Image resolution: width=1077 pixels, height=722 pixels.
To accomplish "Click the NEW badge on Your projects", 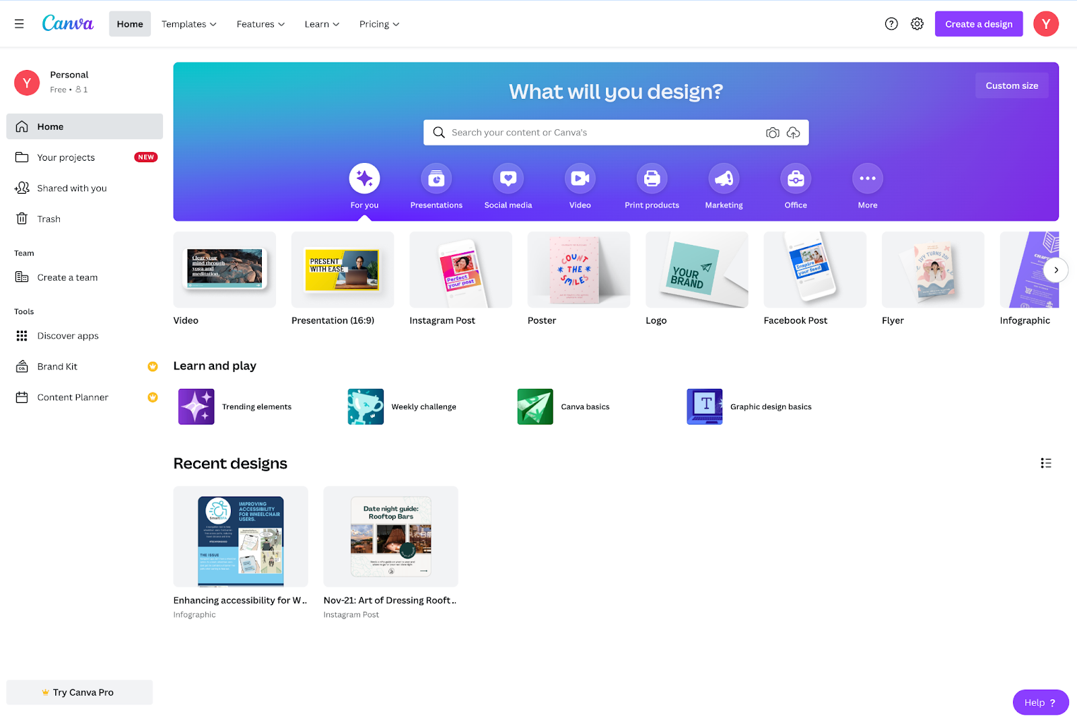I will [x=146, y=157].
